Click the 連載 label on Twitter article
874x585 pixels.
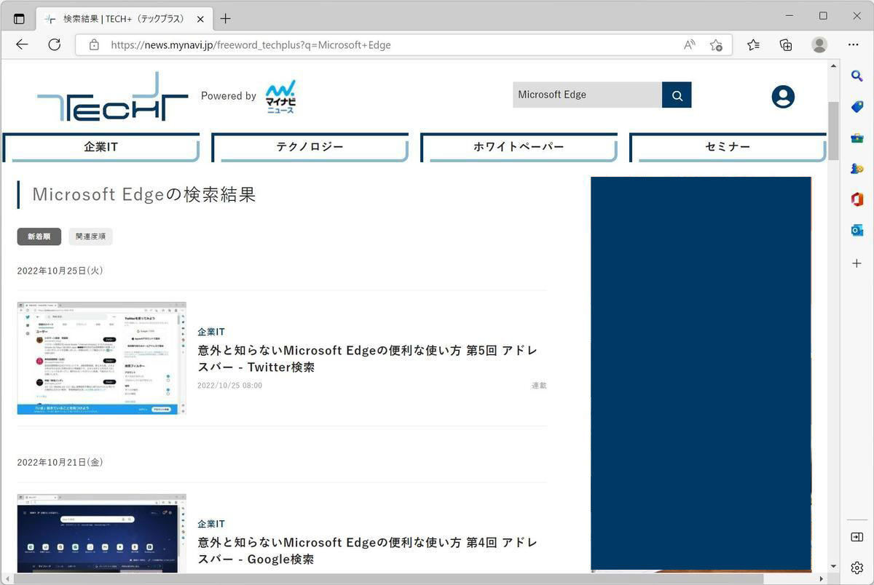(x=539, y=386)
